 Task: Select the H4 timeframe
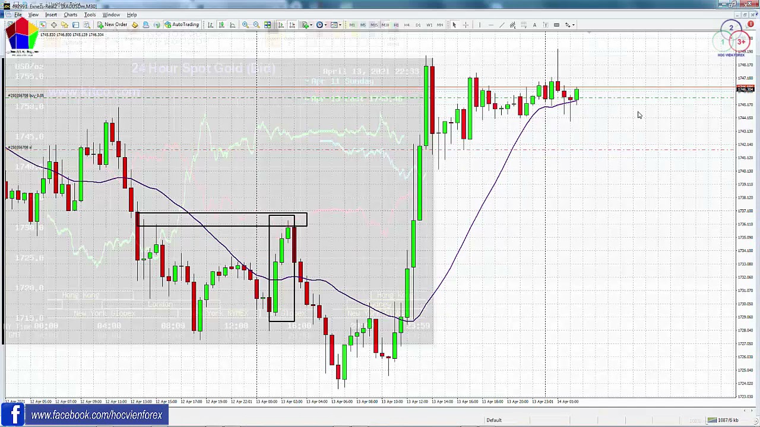(407, 25)
